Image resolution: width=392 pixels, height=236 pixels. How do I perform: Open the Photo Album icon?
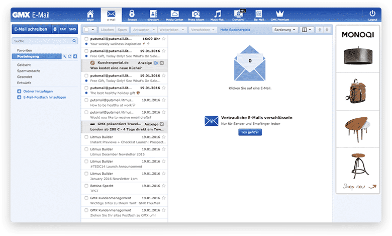pyautogui.click(x=197, y=15)
